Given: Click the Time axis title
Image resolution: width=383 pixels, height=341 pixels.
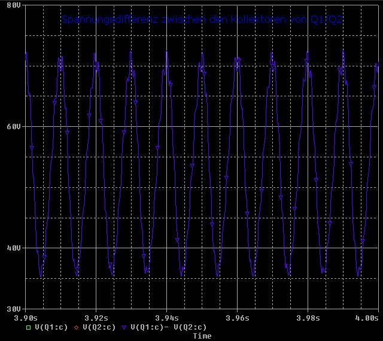Looking at the screenshot, I should pos(202,336).
